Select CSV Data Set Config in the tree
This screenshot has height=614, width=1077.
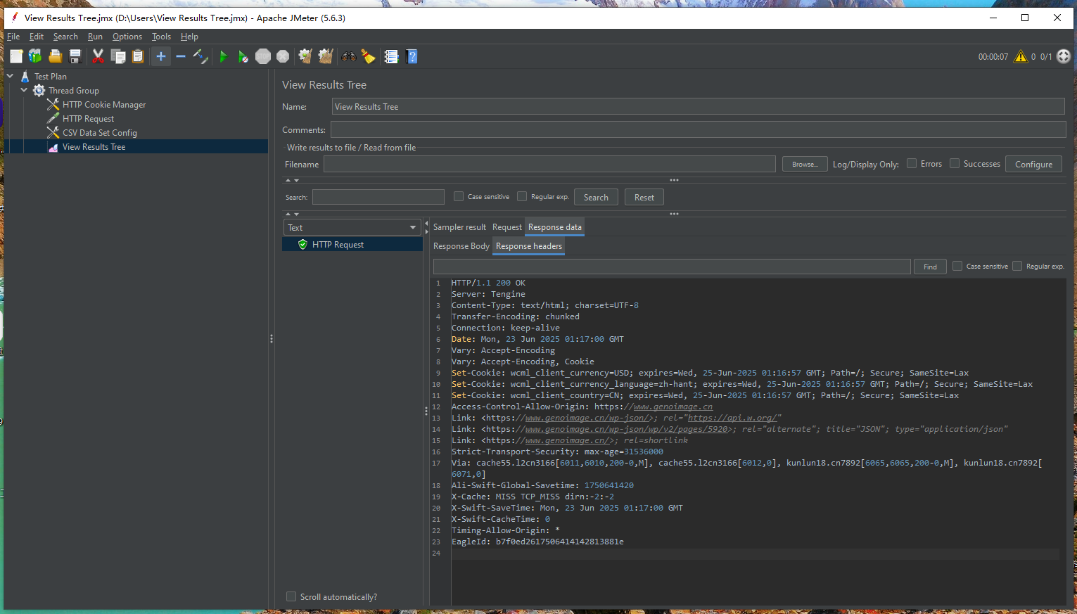point(99,133)
